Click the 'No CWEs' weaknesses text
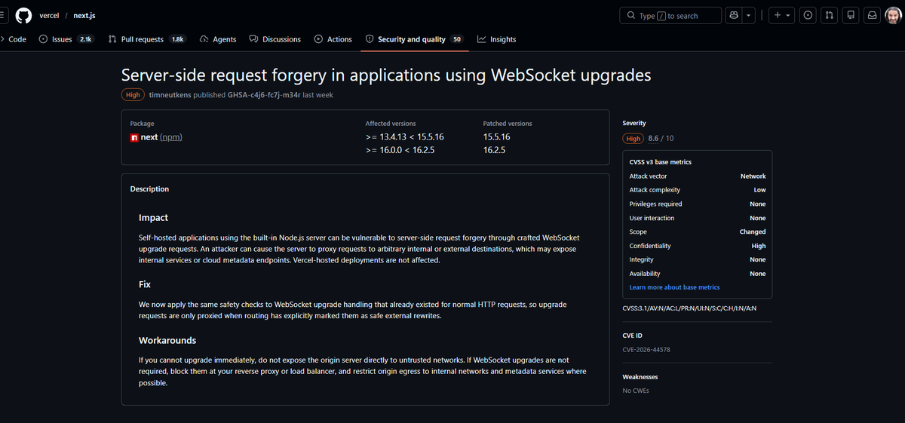 point(637,391)
